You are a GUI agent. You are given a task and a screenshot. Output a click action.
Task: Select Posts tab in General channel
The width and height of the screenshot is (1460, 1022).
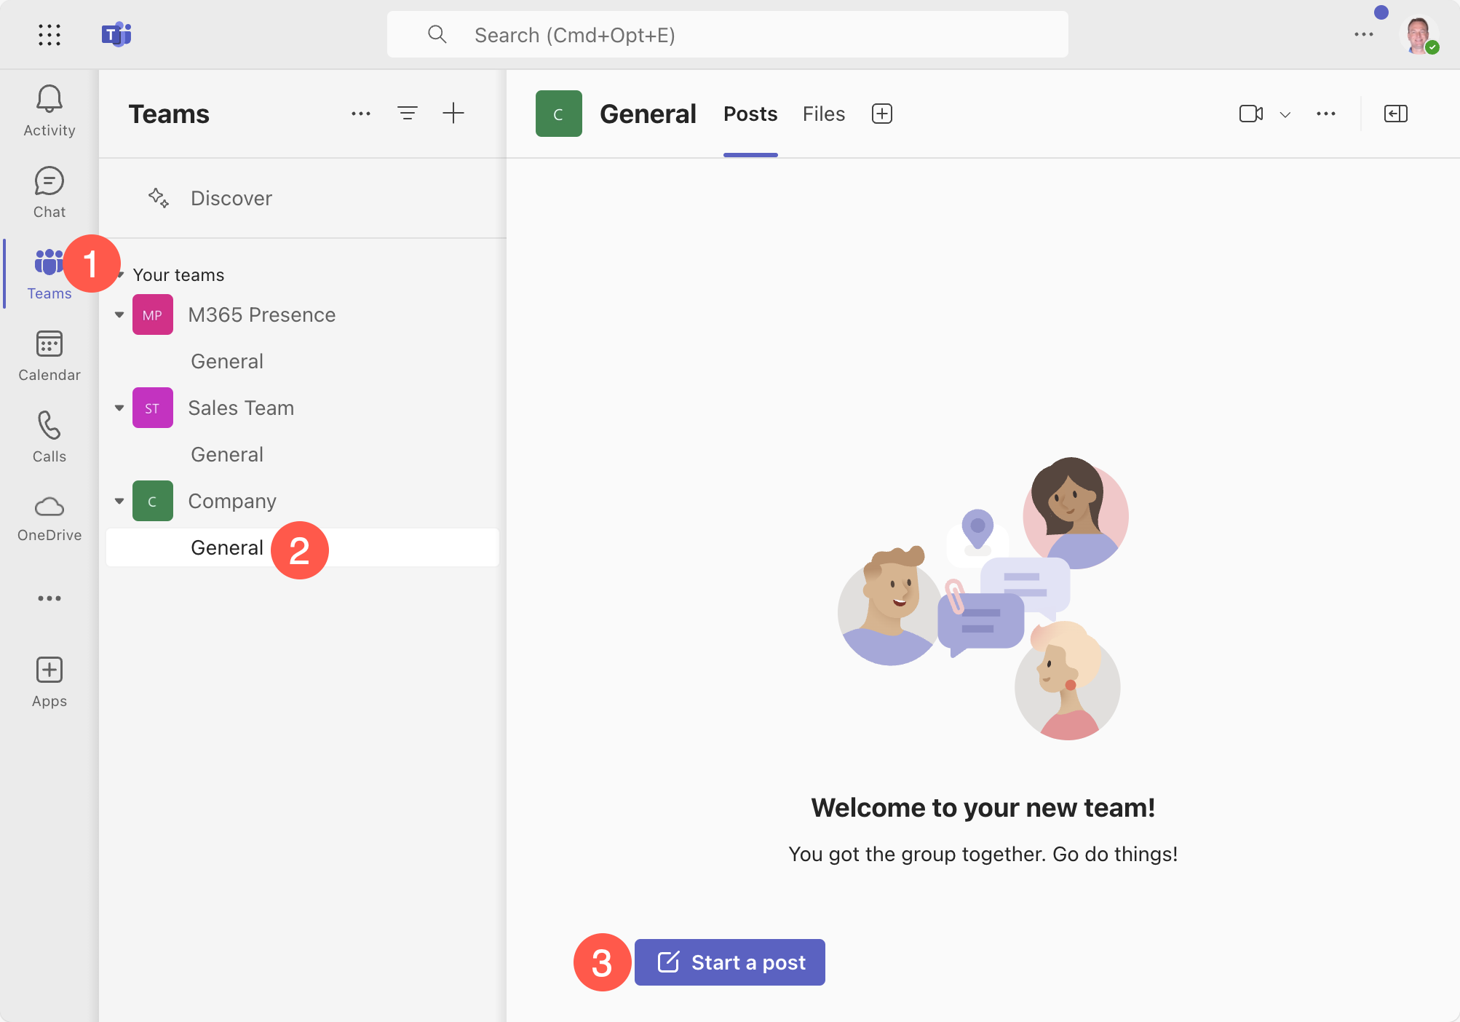tap(750, 113)
